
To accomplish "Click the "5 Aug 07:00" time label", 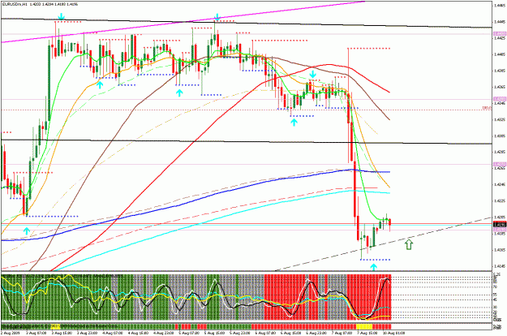I will pyautogui.click(x=187, y=333).
